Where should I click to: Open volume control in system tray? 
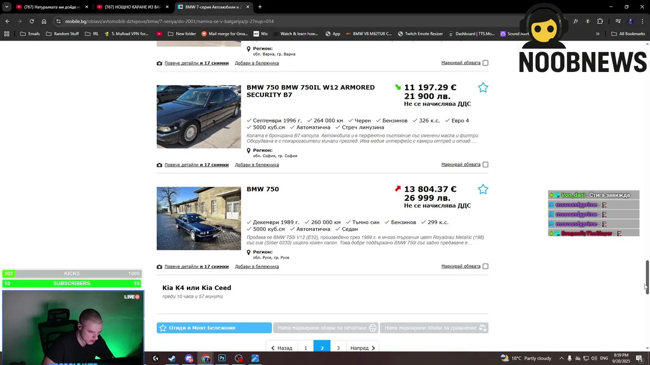pos(595,358)
